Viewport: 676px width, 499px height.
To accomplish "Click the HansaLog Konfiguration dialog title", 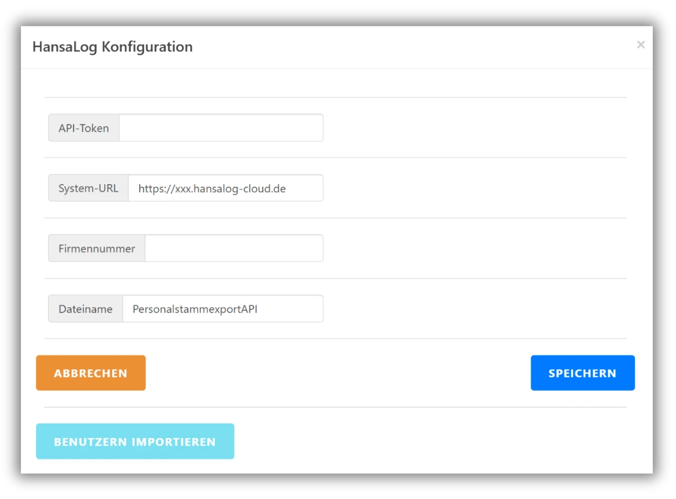I will 113,47.
